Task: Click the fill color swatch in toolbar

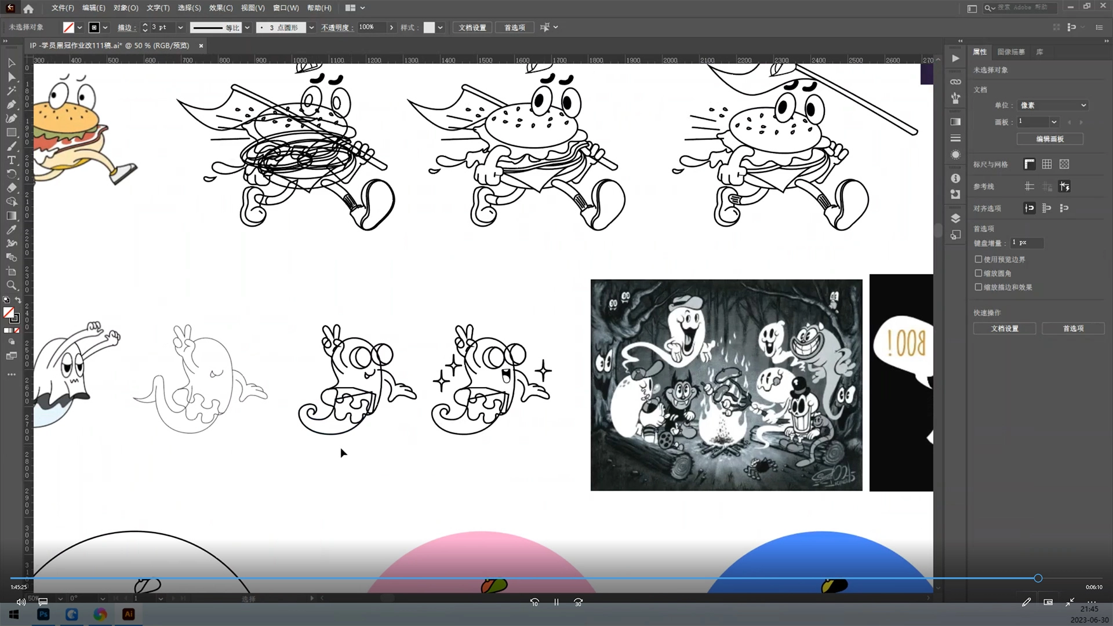Action: coord(8,313)
